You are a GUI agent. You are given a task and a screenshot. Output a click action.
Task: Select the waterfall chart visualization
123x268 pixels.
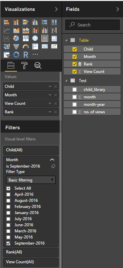coord(54,30)
